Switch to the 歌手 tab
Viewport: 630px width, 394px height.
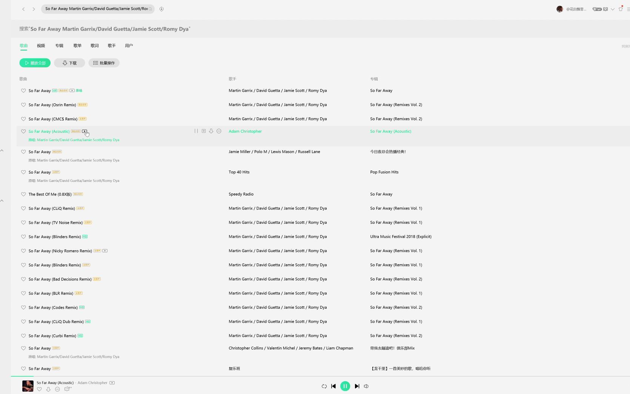[112, 46]
